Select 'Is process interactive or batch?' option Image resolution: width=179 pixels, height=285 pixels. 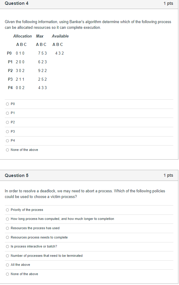point(7,246)
